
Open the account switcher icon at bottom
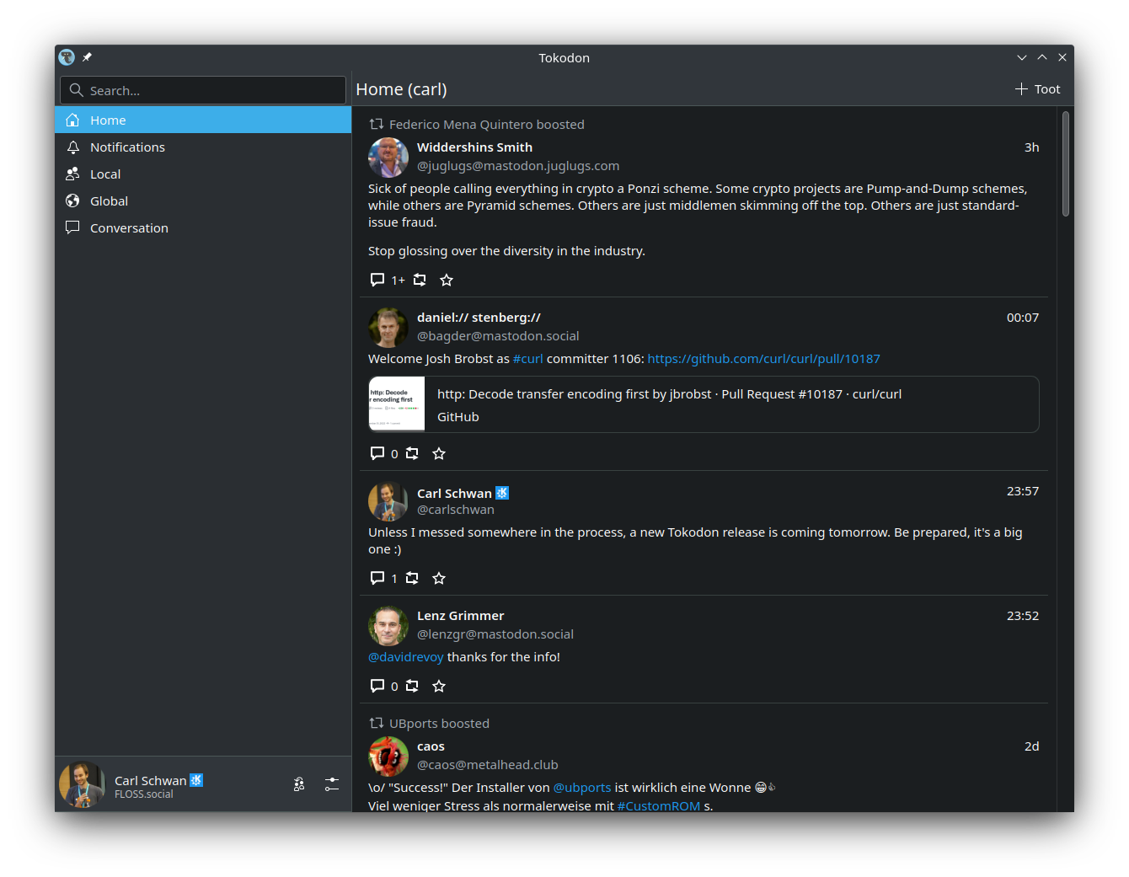(x=299, y=784)
